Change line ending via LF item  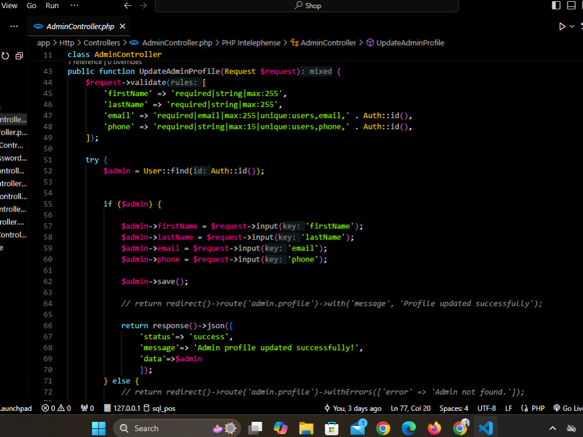508,408
